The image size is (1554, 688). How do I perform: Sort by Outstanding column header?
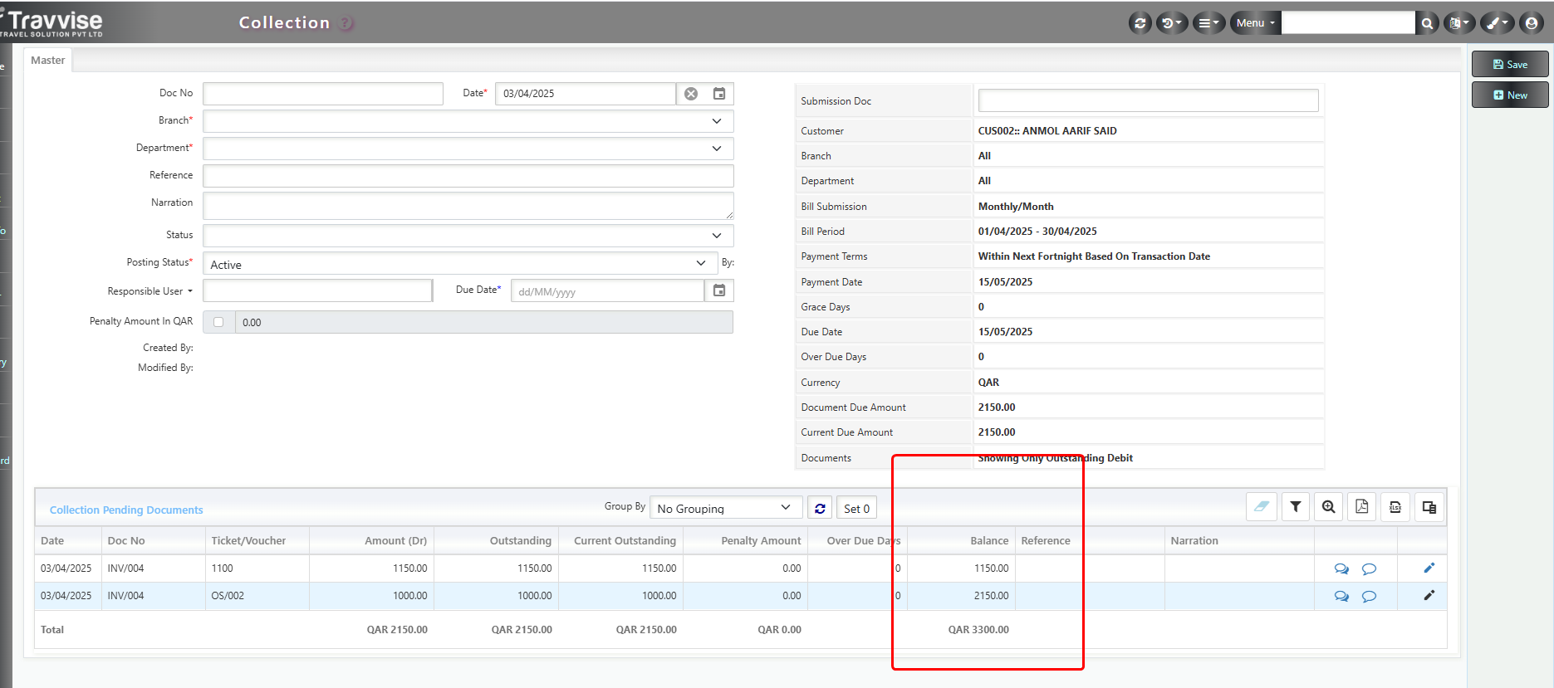click(520, 540)
